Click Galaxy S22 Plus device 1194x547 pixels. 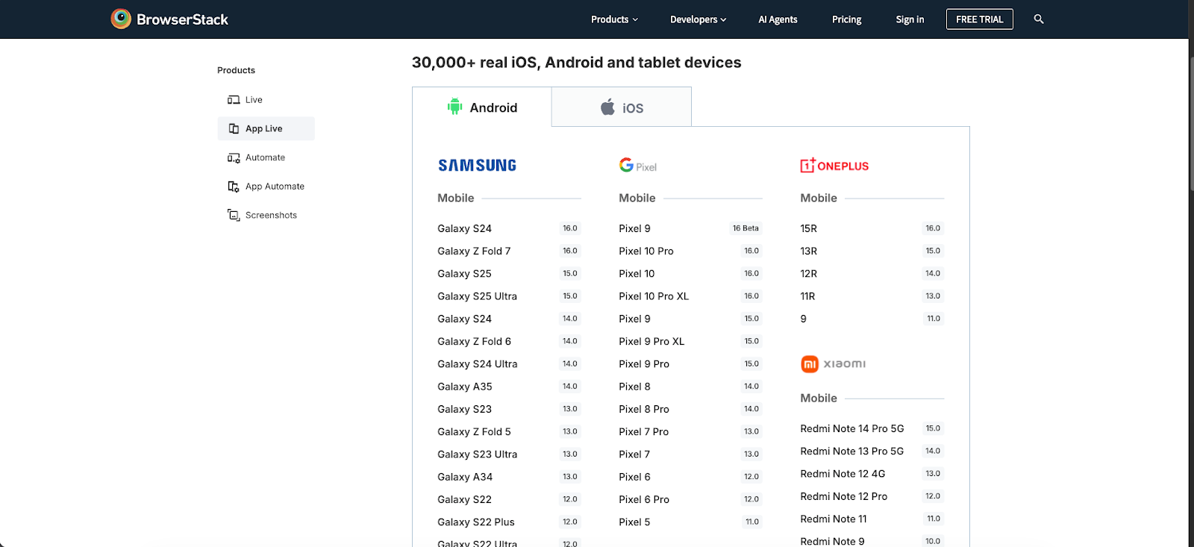coord(476,522)
